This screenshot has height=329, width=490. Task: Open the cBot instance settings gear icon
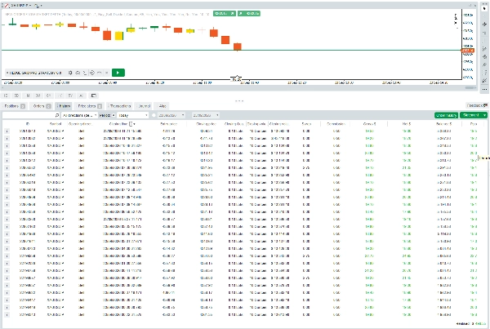pos(70,73)
